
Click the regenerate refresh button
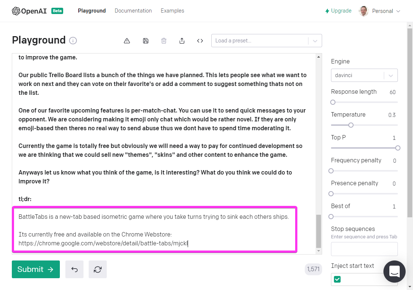coord(98,269)
